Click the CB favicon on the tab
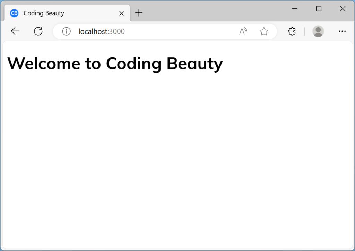Screen dimensions: 355x251 pos(14,13)
